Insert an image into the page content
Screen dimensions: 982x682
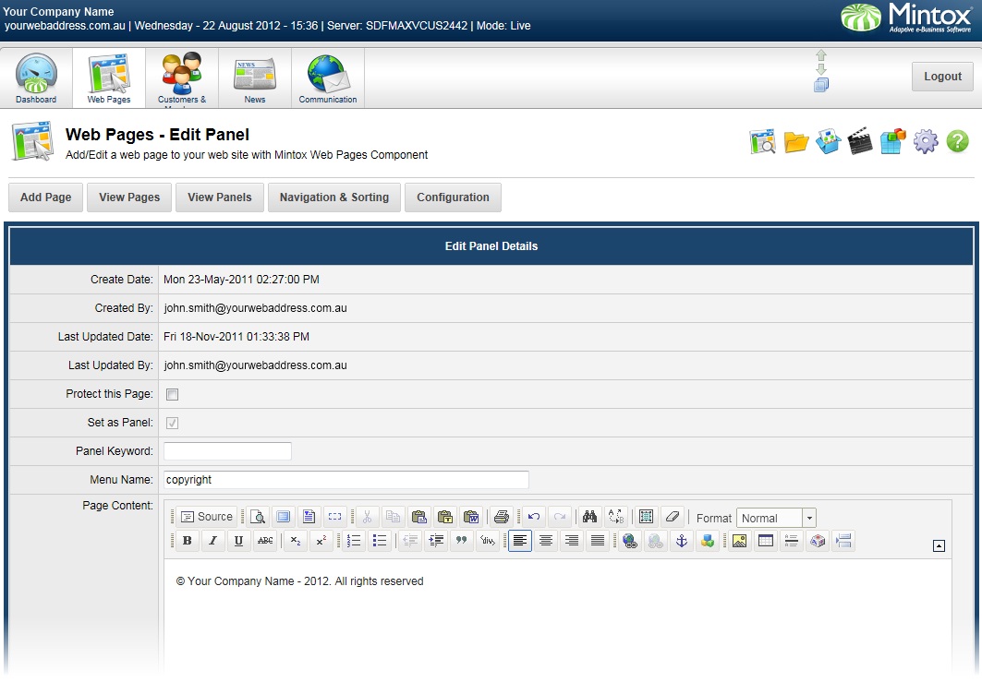pyautogui.click(x=739, y=541)
